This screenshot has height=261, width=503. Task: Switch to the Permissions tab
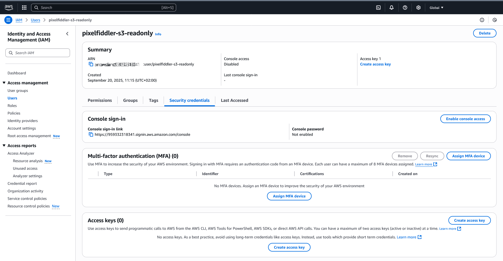click(100, 100)
